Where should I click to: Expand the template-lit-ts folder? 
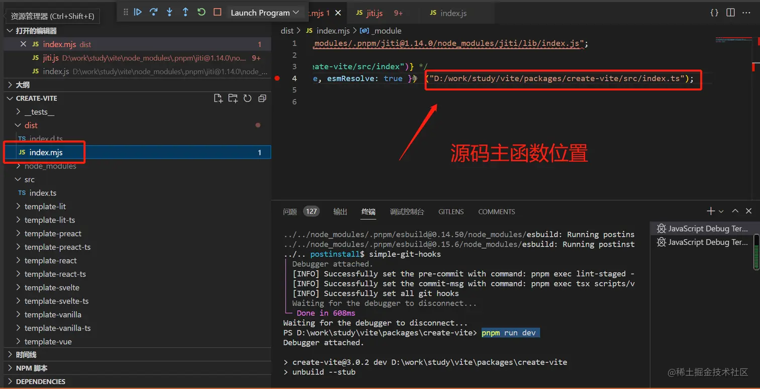[138, 220]
